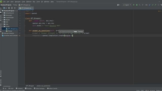Screen dimensions: 162x91
Task: Click the project panel horizontal scrollbar
Action: (x=7, y=86)
